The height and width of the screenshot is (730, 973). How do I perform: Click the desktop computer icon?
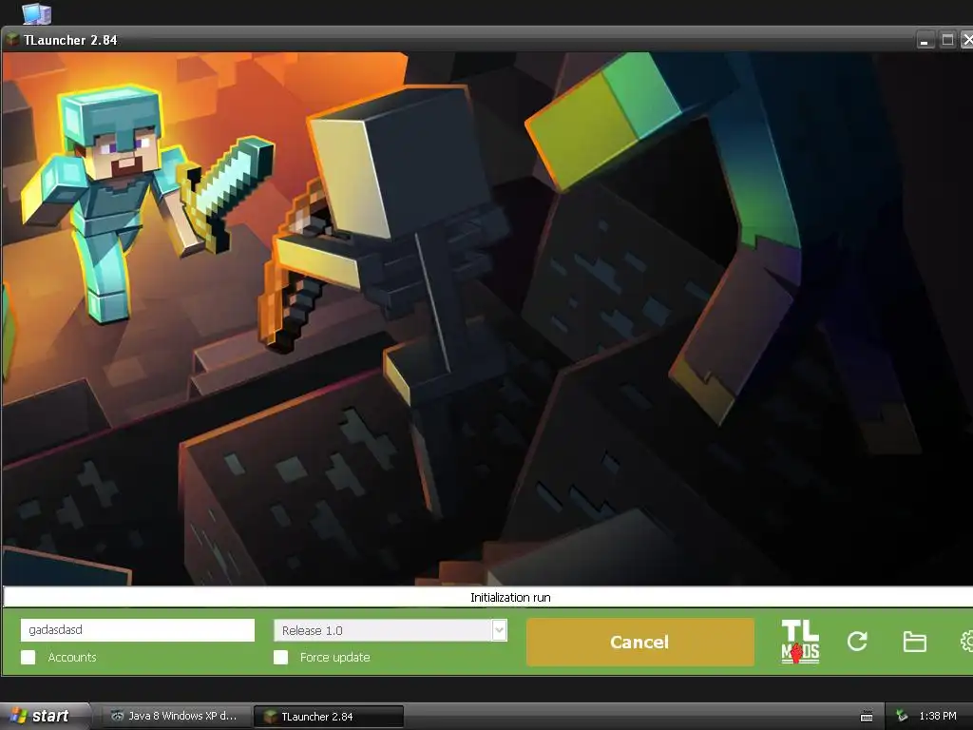pos(37,13)
